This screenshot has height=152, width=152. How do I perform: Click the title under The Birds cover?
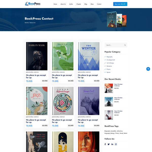(36, 121)
